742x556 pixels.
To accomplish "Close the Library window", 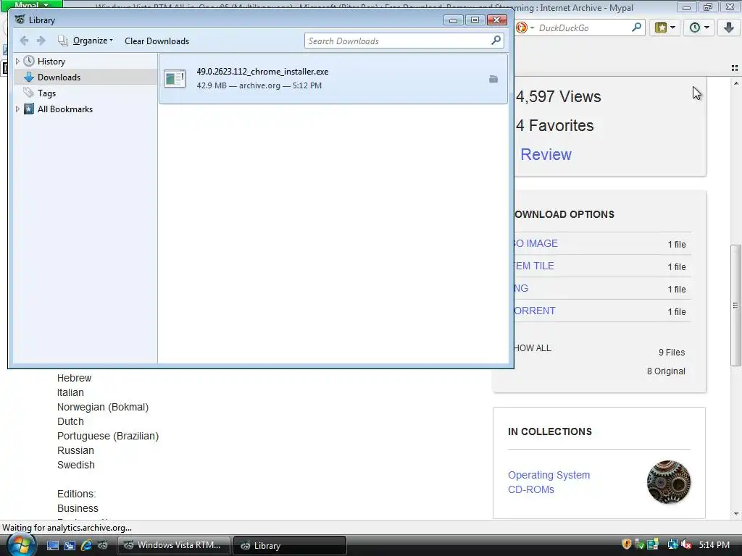I will click(497, 20).
